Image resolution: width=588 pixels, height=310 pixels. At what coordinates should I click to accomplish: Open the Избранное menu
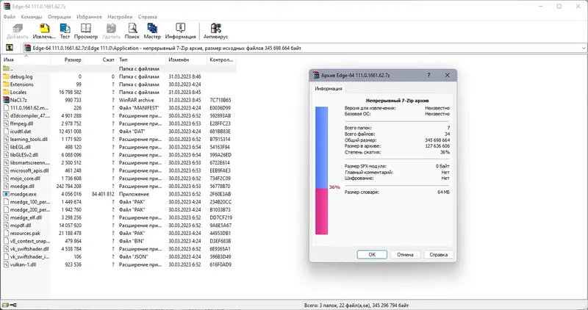(x=89, y=17)
